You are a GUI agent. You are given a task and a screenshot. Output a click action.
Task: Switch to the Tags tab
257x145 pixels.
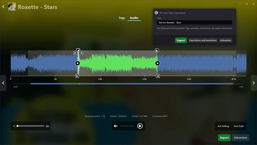122,18
